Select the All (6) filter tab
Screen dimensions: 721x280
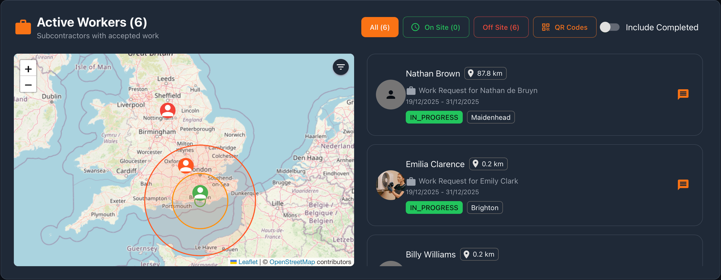tap(379, 27)
